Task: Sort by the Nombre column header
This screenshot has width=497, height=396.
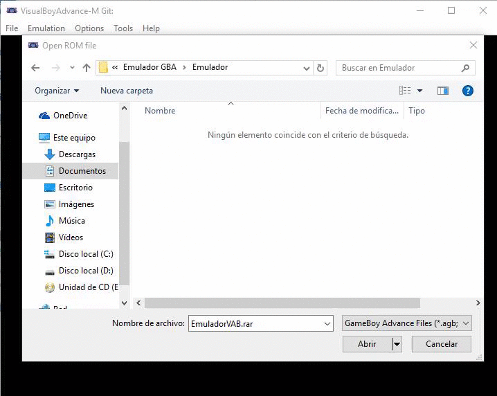Action: (160, 111)
